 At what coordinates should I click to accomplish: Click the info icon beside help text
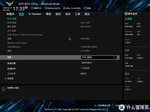(3, 89)
